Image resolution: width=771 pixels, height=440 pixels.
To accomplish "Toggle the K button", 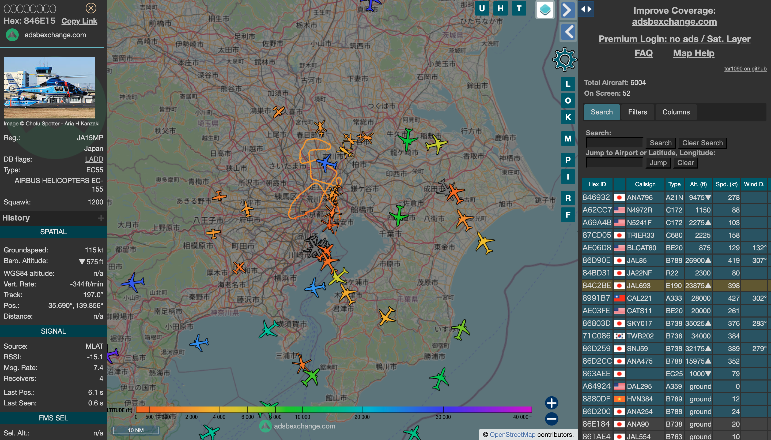I will click(x=568, y=117).
